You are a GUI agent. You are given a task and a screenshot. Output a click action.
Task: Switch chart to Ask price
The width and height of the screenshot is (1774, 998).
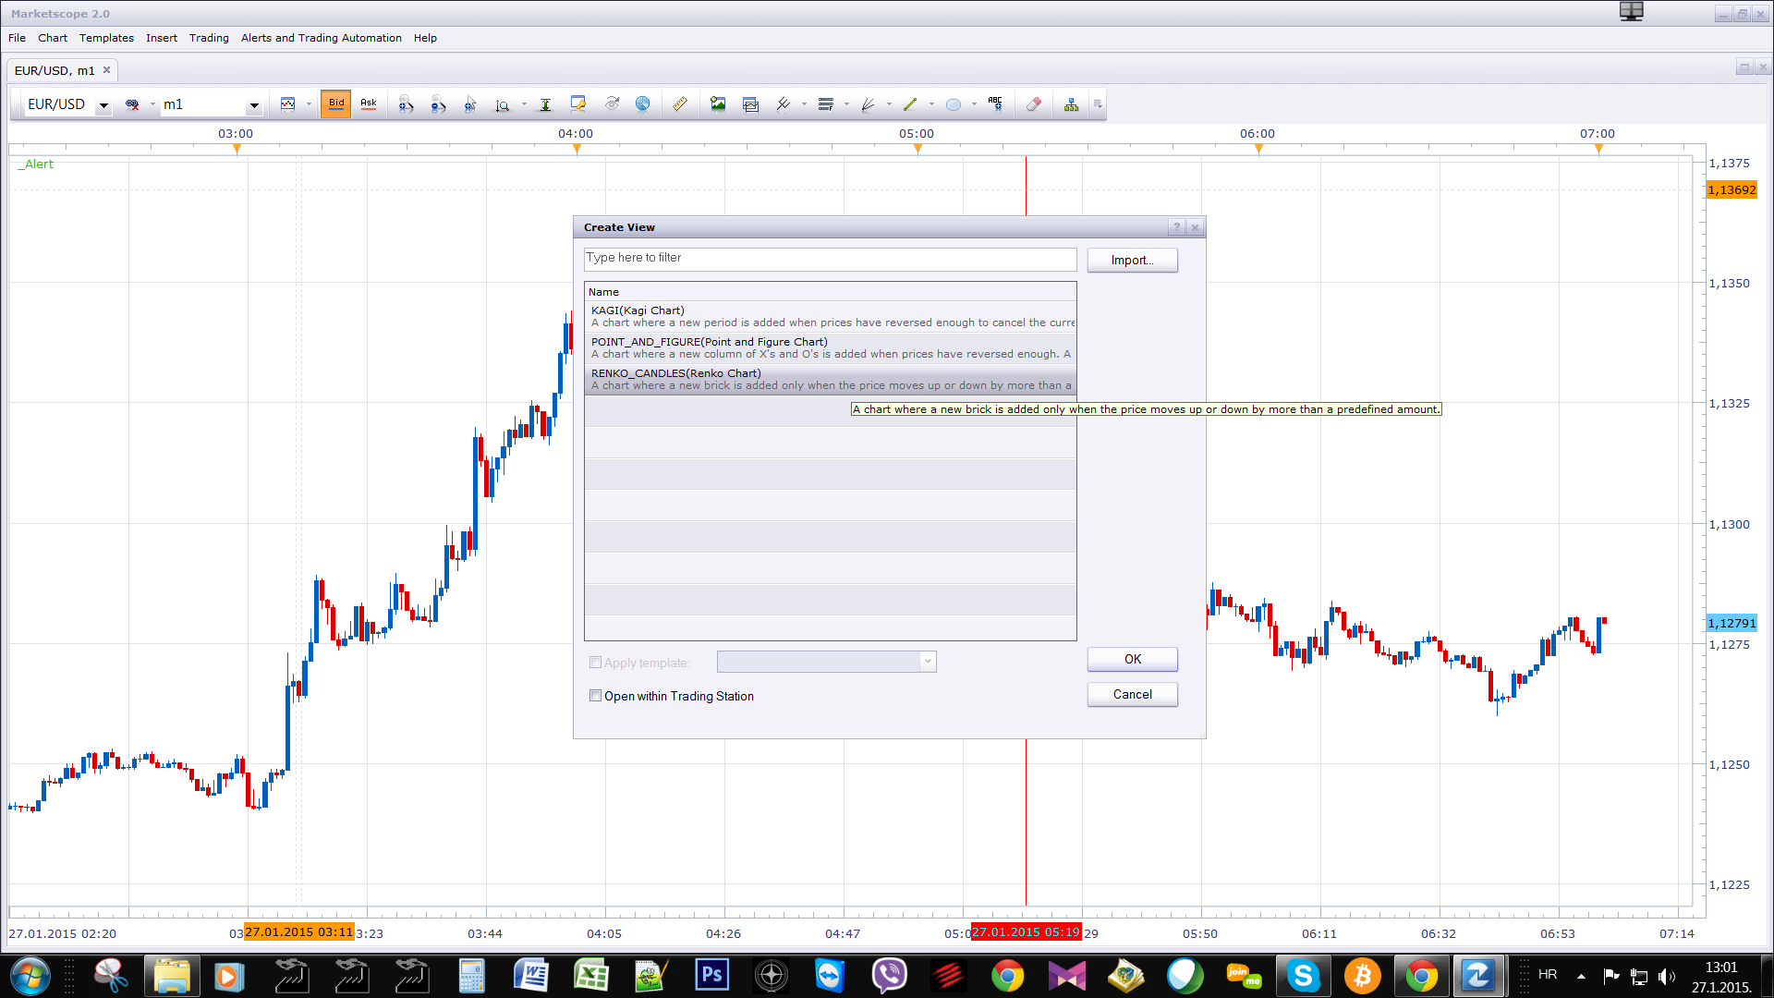pyautogui.click(x=369, y=104)
